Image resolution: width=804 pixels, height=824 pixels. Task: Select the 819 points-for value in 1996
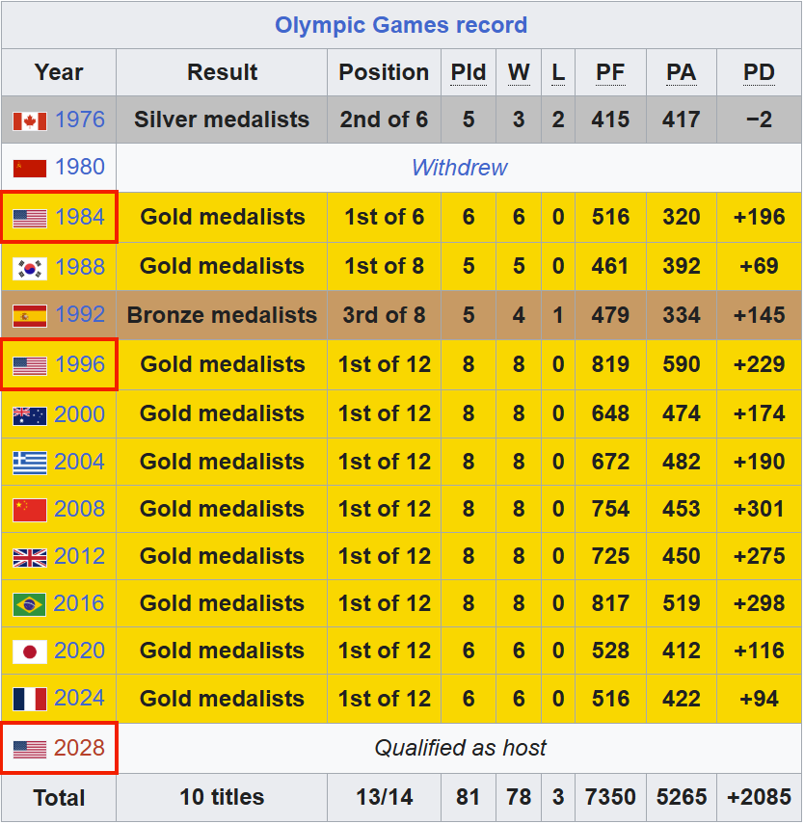(610, 364)
